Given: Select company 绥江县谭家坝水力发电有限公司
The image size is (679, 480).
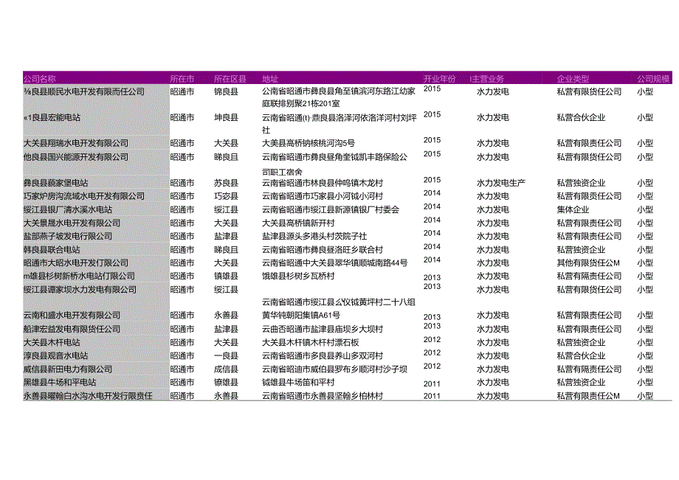Looking at the screenshot, I should [x=80, y=289].
